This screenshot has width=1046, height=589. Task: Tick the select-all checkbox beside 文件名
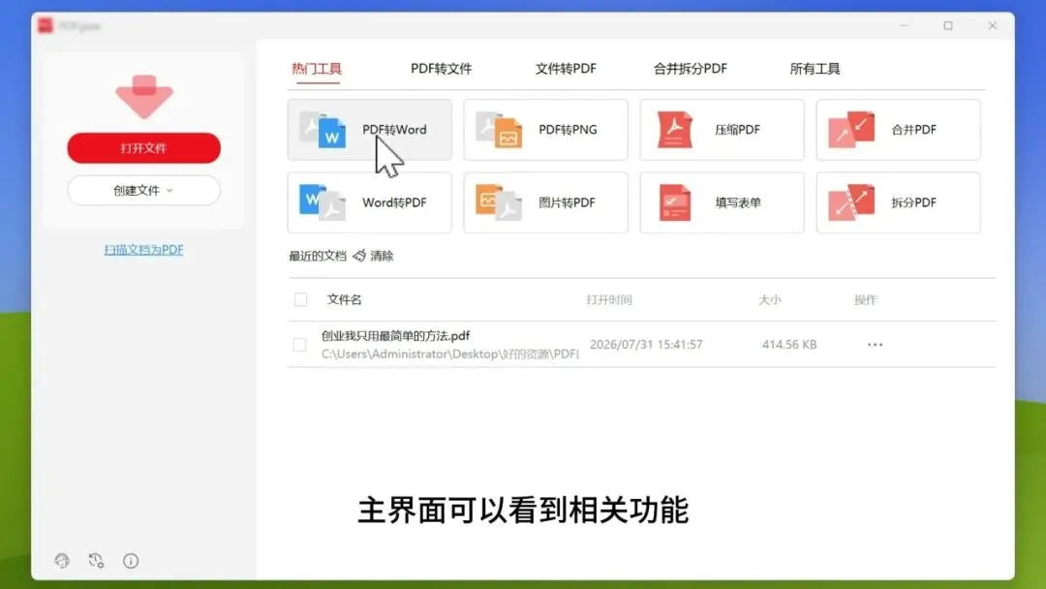click(301, 299)
